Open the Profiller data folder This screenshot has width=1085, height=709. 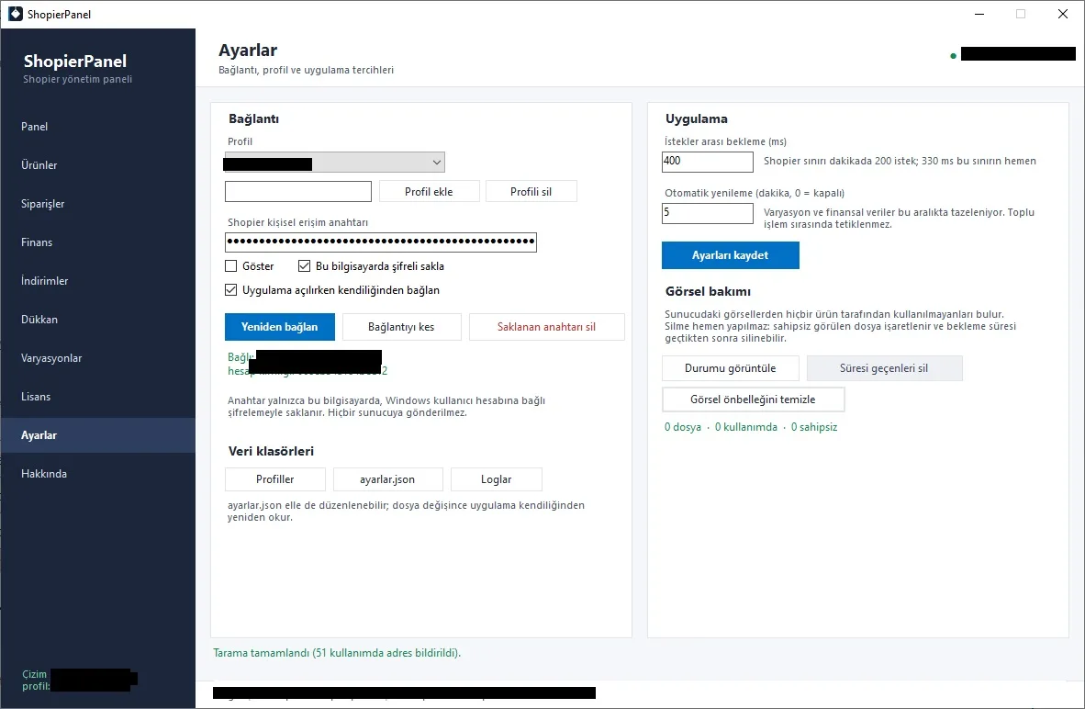pos(274,479)
